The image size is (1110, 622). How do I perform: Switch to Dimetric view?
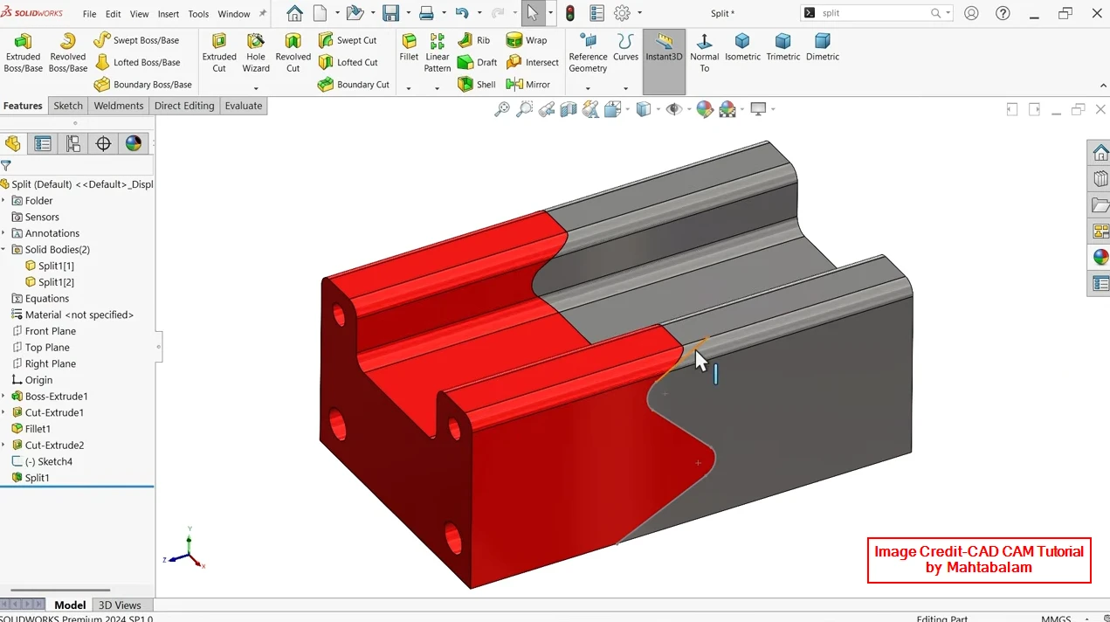pos(822,48)
